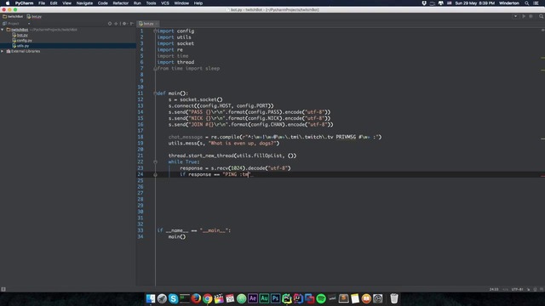
Task: Open run configuration dropdown
Action: [x=515, y=16]
